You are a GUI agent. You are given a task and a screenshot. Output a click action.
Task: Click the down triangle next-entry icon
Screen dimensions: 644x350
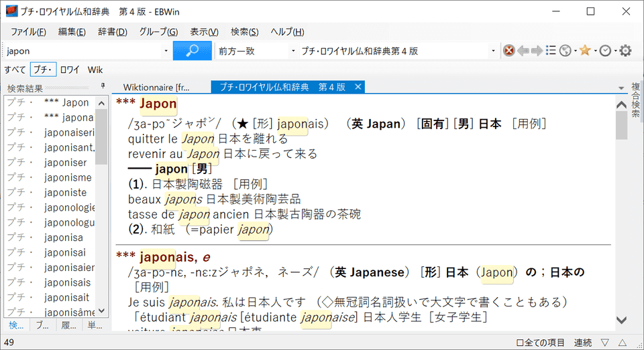point(604,343)
